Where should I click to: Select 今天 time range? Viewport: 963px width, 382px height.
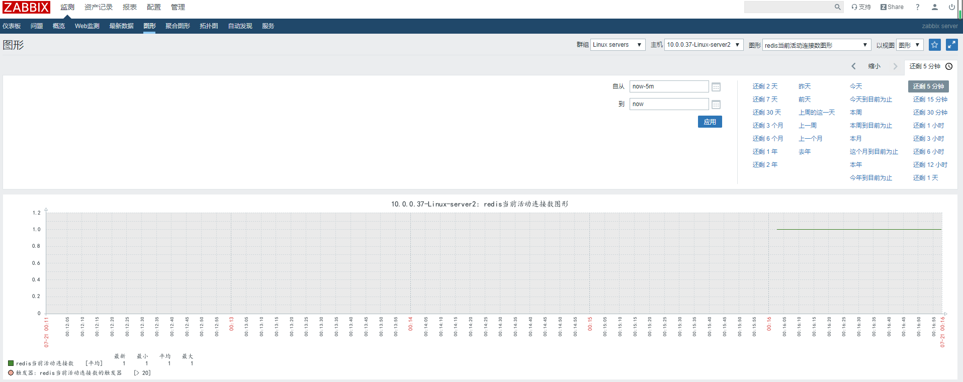coord(856,86)
